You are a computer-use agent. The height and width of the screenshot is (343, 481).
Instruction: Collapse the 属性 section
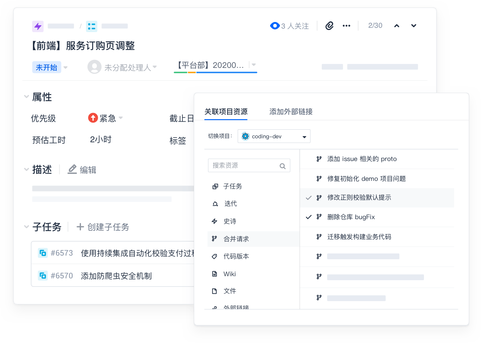pos(26,97)
